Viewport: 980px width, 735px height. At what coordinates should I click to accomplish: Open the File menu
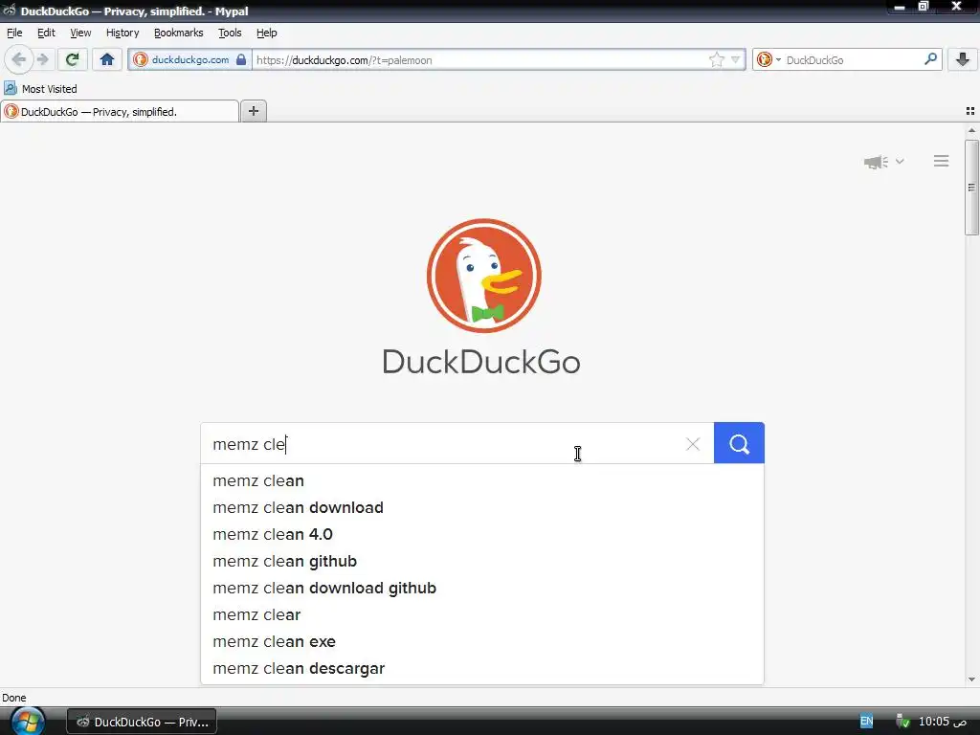(x=14, y=33)
